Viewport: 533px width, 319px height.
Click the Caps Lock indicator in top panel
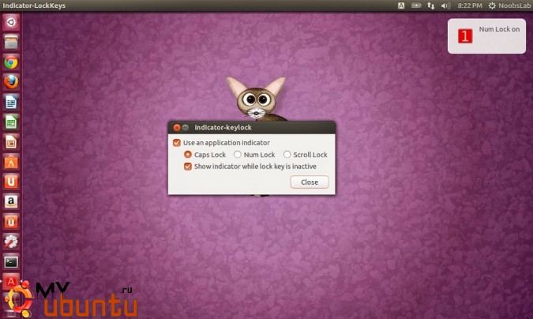point(402,6)
